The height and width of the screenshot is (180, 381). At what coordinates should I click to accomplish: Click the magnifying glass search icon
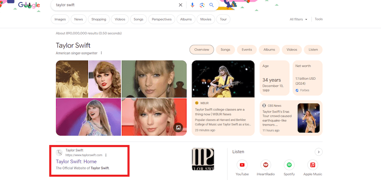[x=212, y=5]
